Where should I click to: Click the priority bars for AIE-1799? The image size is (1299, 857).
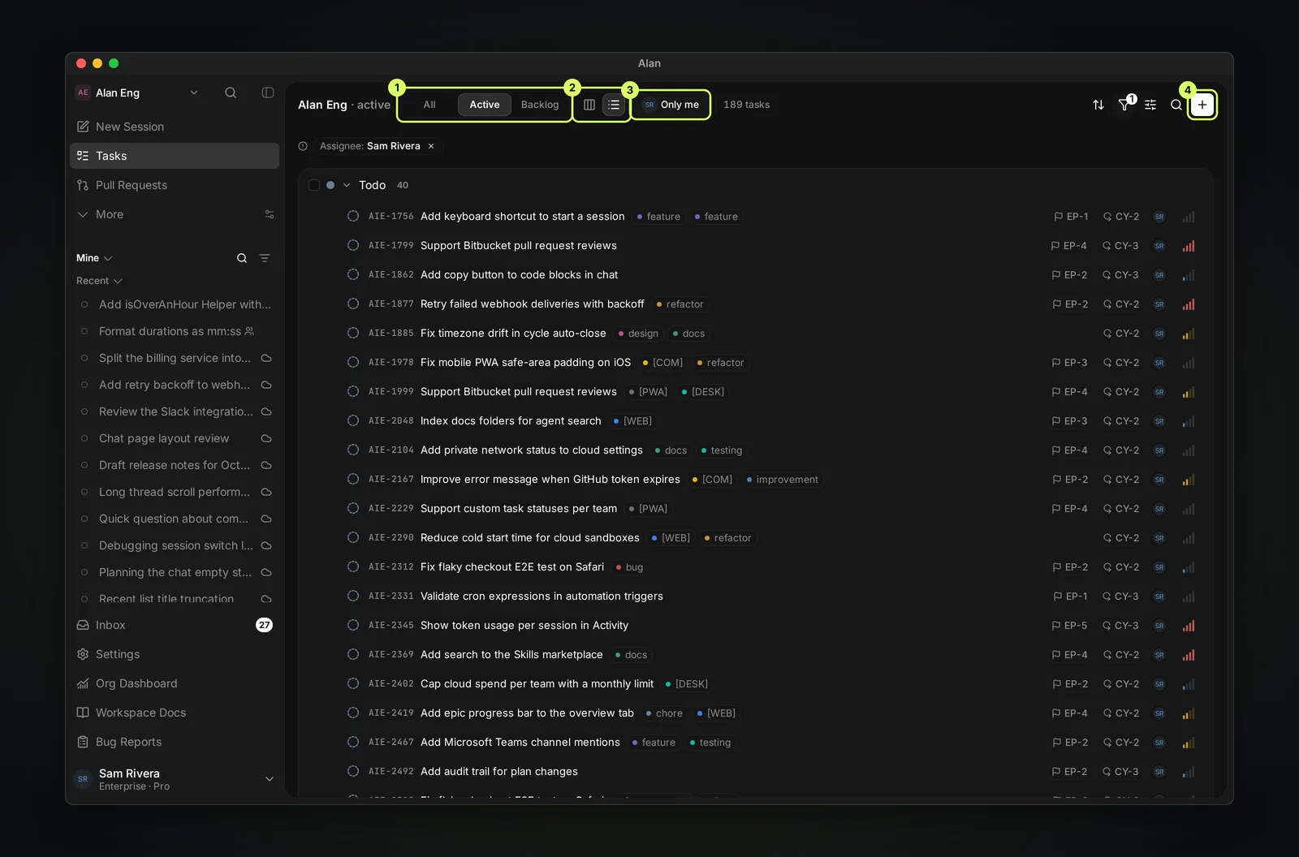click(x=1189, y=246)
